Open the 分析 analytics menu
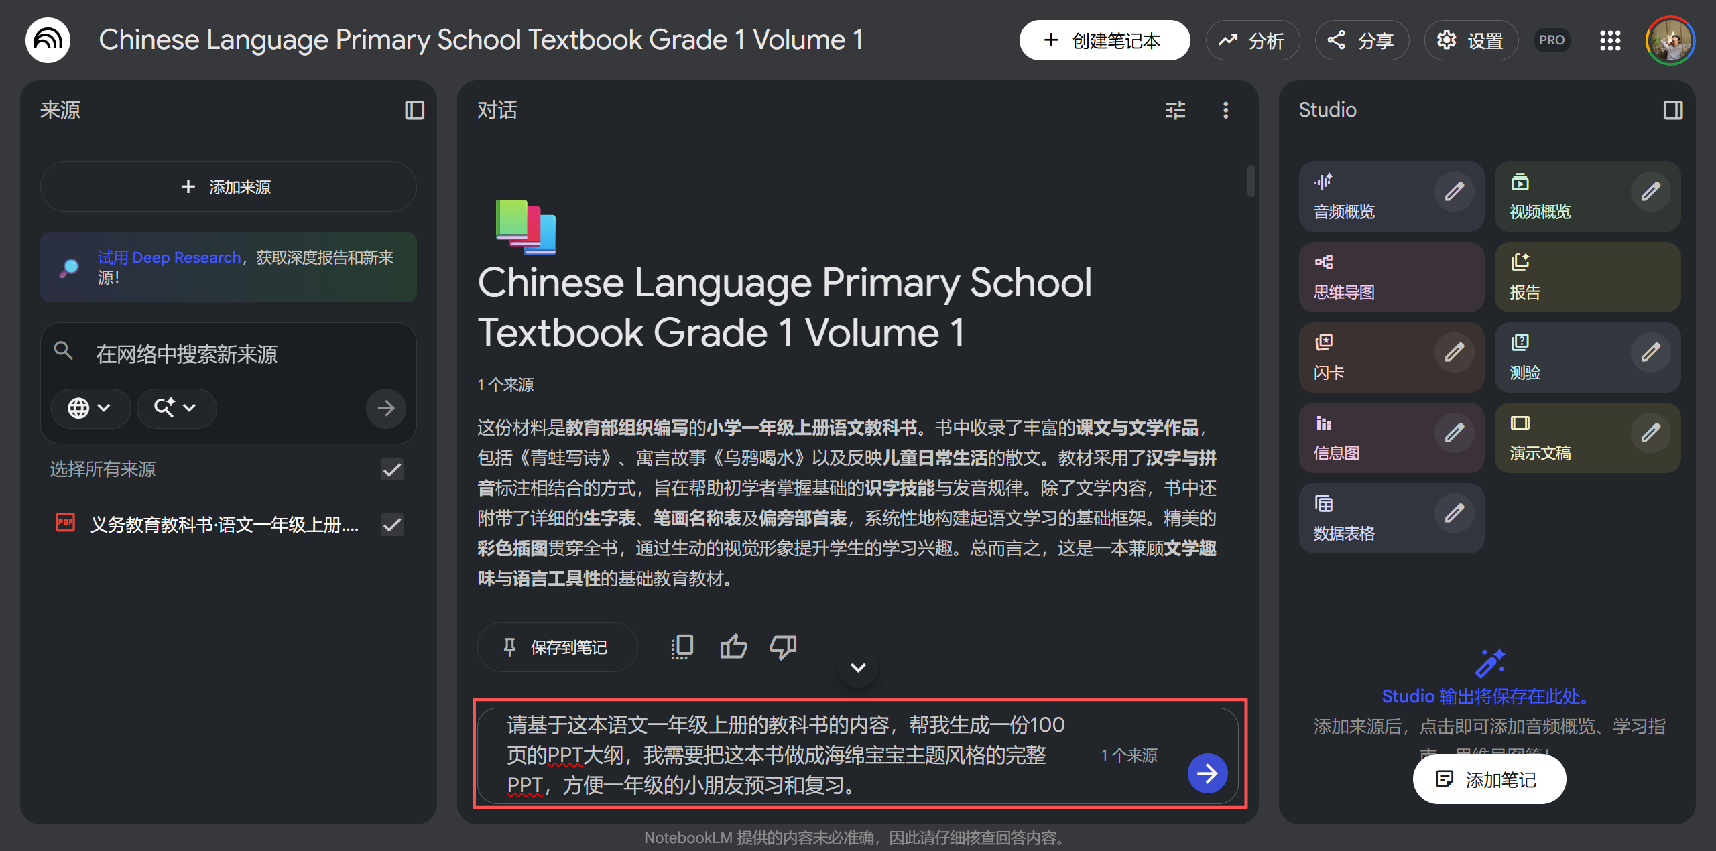Image resolution: width=1716 pixels, height=851 pixels. pyautogui.click(x=1252, y=40)
